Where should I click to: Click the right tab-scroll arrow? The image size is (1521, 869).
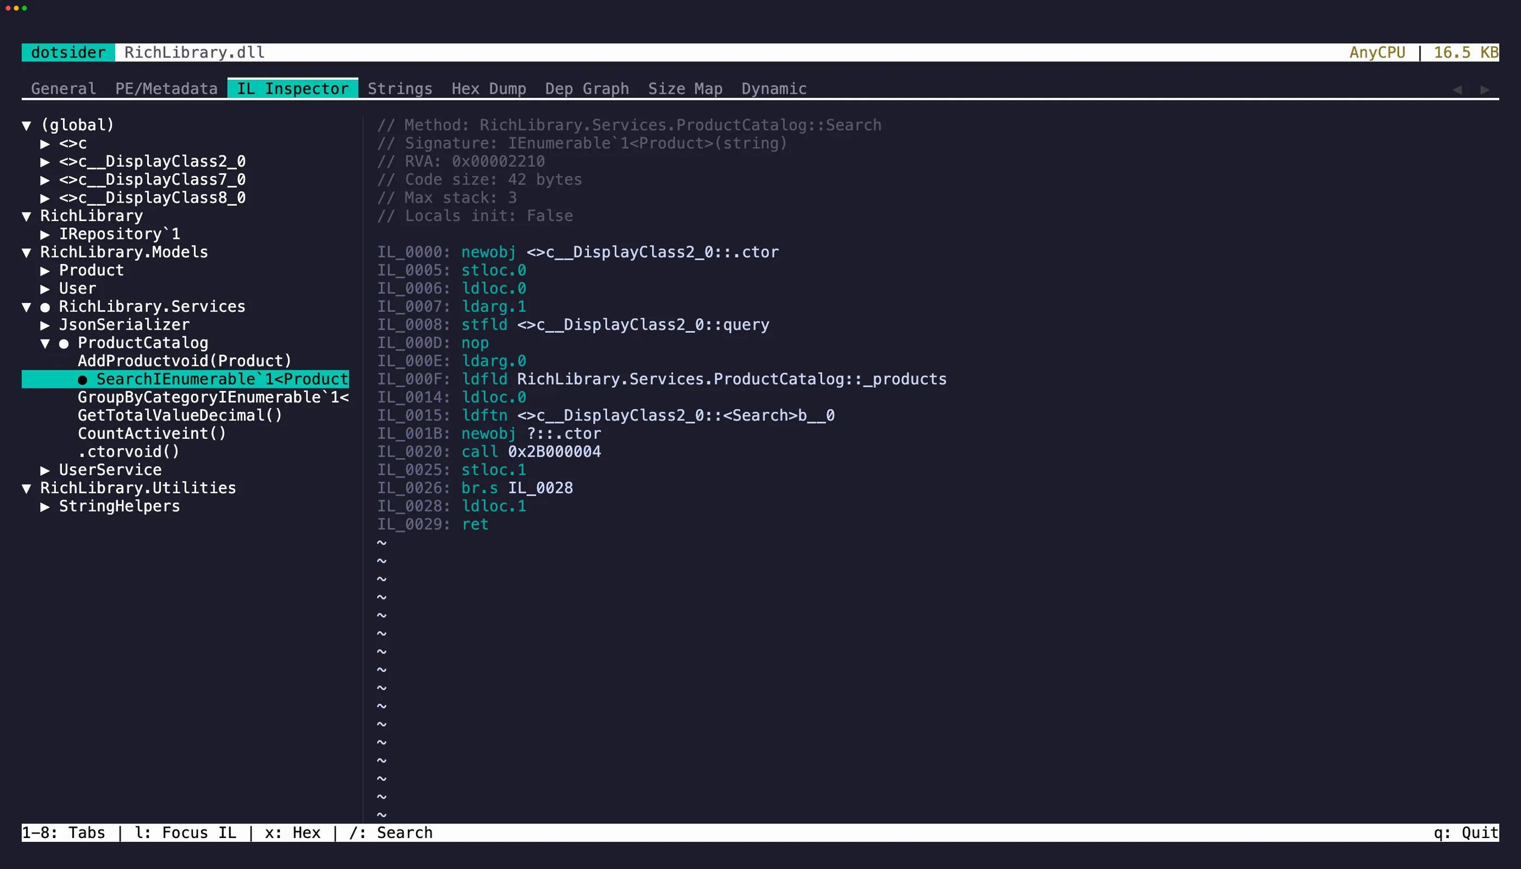click(x=1484, y=90)
